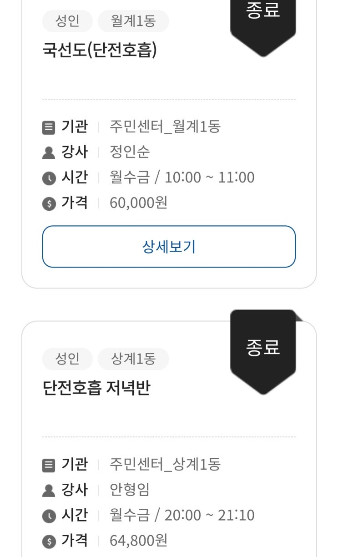
Task: Open 상세보기 for 국선도(단전호흡)
Action: point(169,247)
